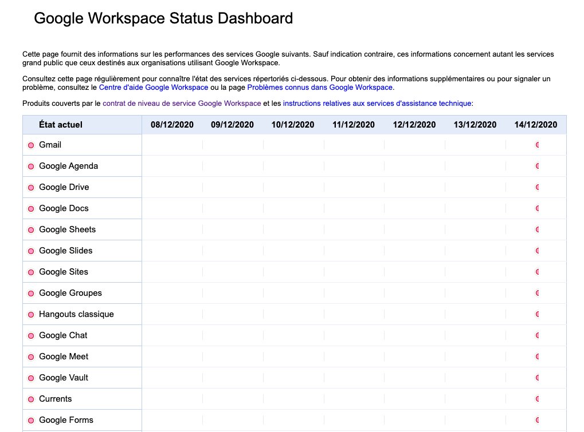Open Google Slides 14/12/2020 outage marker
The width and height of the screenshot is (584, 432).
coord(537,251)
